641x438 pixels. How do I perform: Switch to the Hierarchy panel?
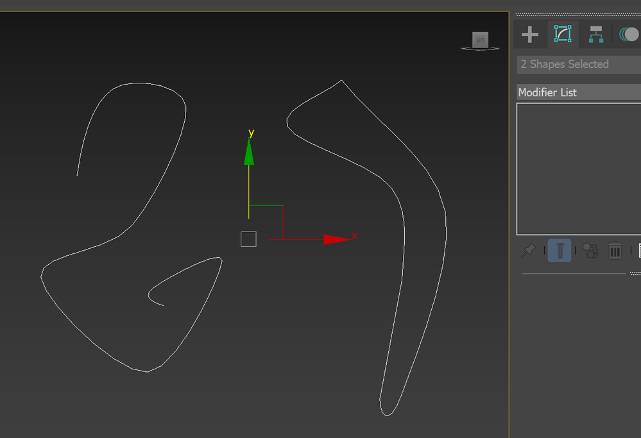coord(595,34)
